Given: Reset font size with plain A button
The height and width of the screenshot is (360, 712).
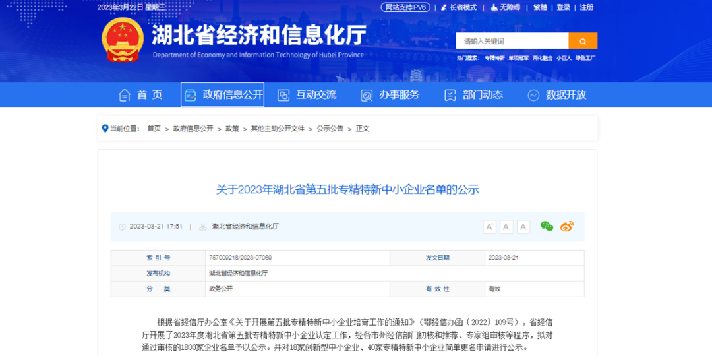Looking at the screenshot, I should coord(523,227).
